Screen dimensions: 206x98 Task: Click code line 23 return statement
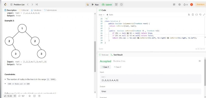point(154,38)
